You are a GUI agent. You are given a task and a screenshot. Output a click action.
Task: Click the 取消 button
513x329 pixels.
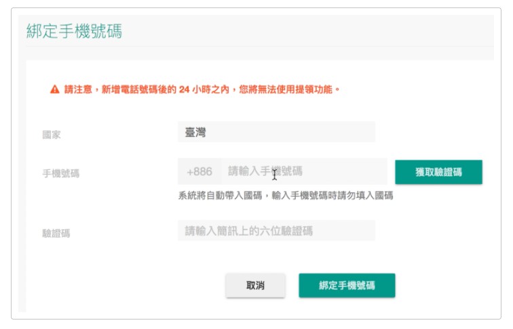pyautogui.click(x=255, y=285)
